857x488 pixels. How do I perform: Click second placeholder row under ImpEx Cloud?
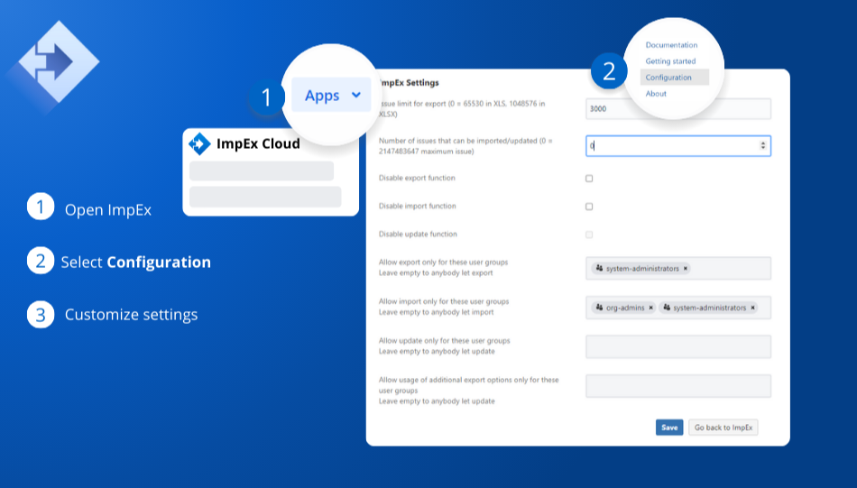pyautogui.click(x=265, y=197)
